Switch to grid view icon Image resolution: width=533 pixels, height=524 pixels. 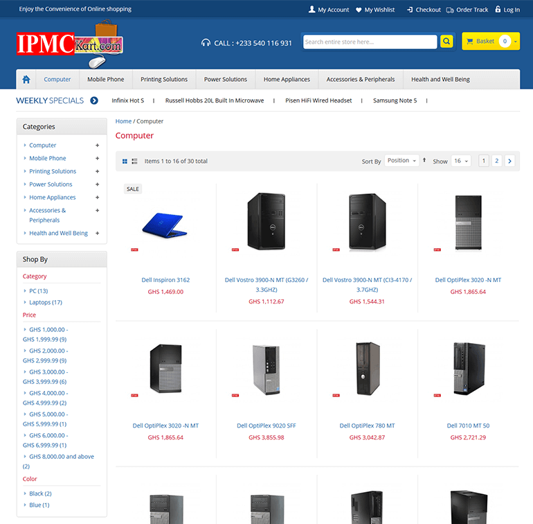(125, 161)
